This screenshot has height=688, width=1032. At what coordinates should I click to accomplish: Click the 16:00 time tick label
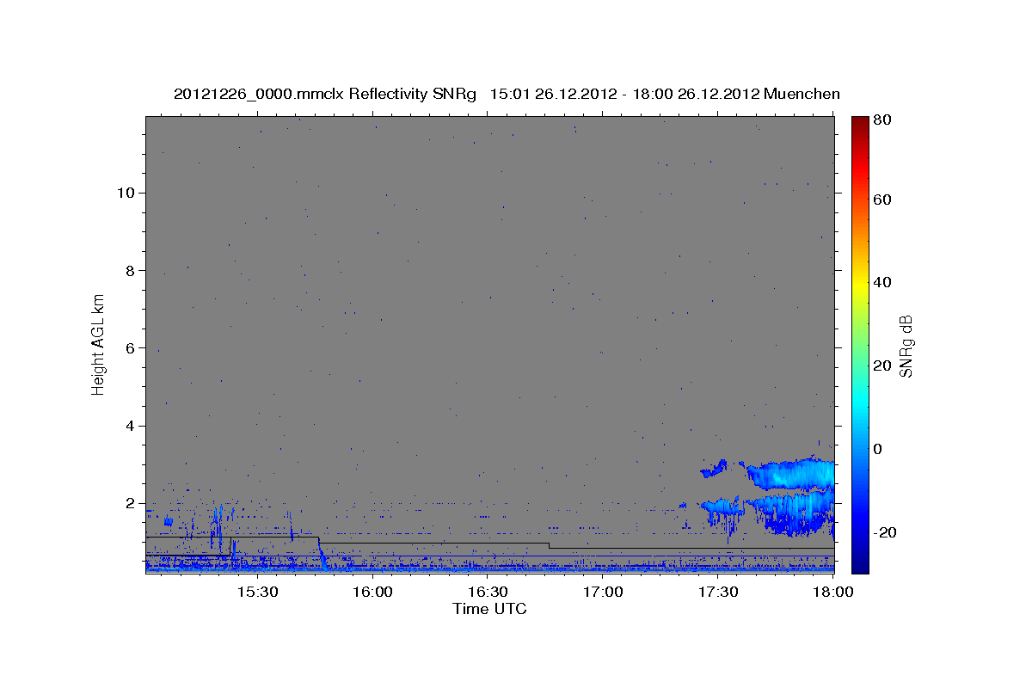click(374, 593)
